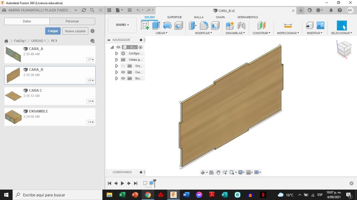Select the Shell tool
The height and width of the screenshot is (200, 357).
(215, 26)
